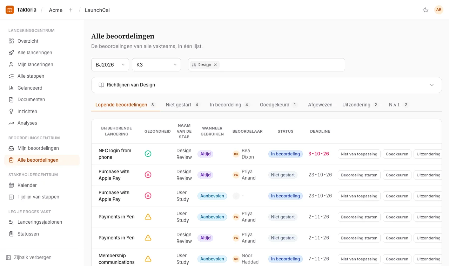The width and height of the screenshot is (449, 266).
Task: Open the K3 quarter dropdown
Action: click(156, 65)
